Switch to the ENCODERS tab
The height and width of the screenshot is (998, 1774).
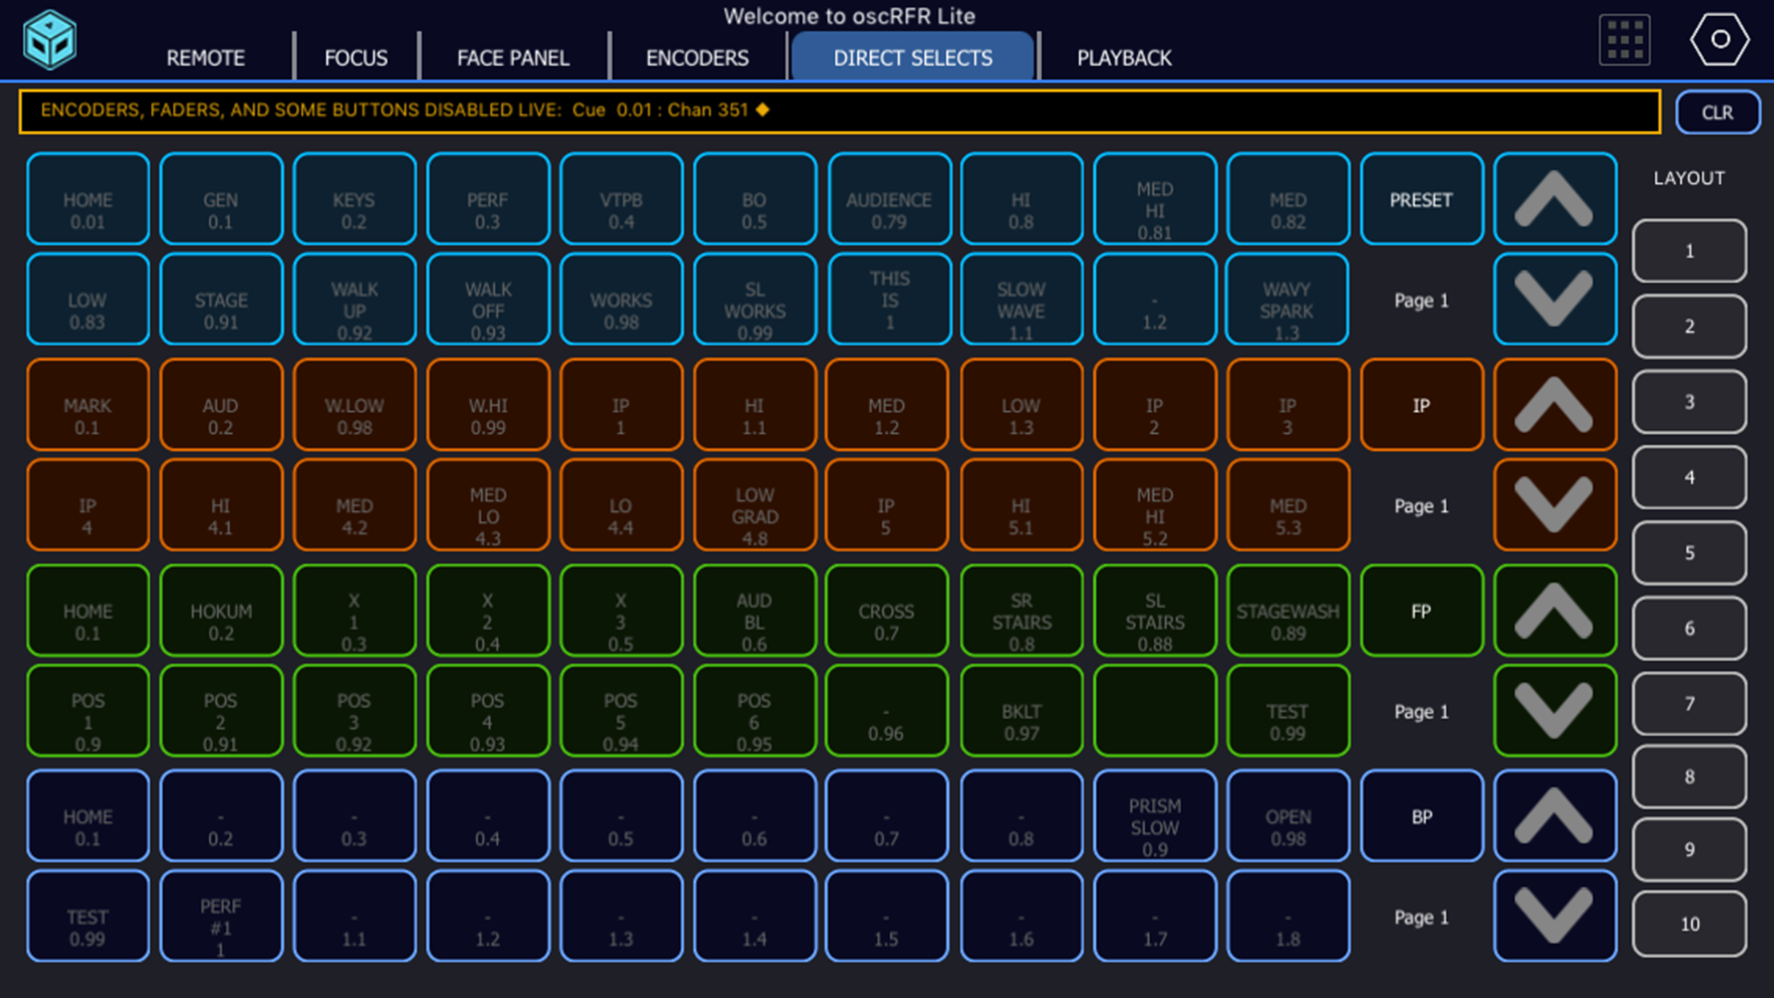click(x=697, y=58)
